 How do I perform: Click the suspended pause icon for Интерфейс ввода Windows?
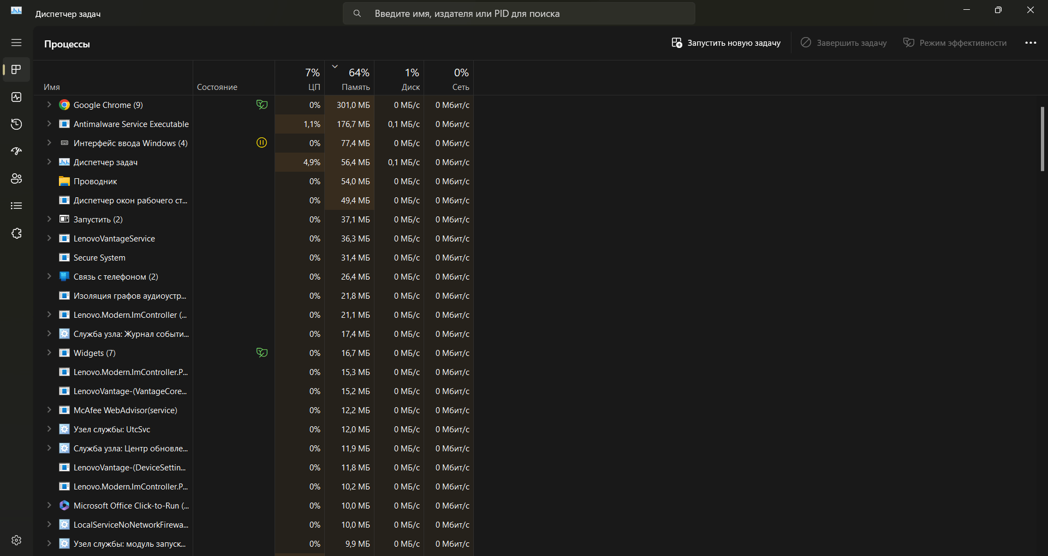tap(262, 143)
